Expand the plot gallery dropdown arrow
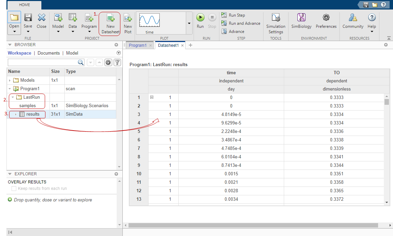The height and width of the screenshot is (236, 393). 189,23
